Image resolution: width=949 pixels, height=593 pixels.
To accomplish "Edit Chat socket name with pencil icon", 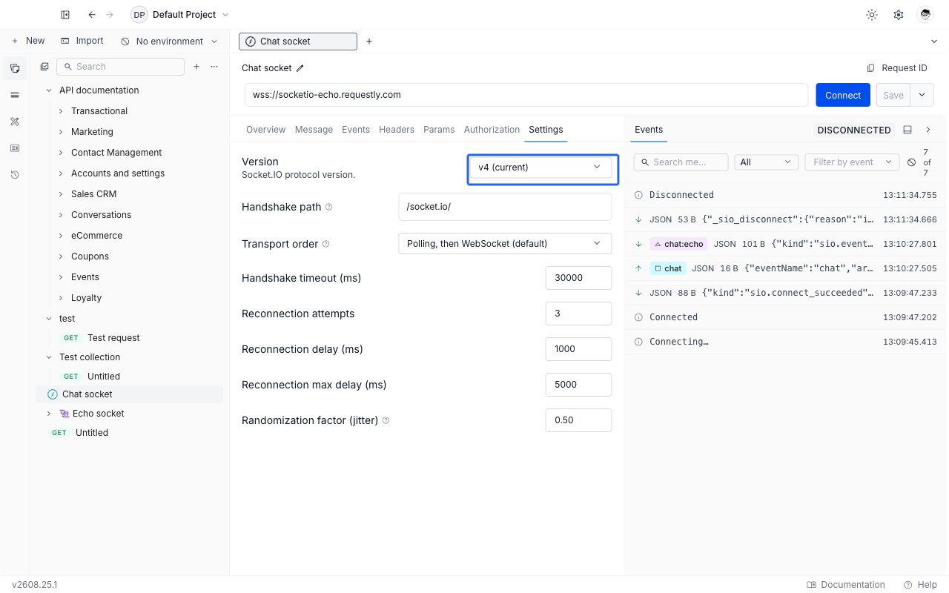I will (x=300, y=68).
